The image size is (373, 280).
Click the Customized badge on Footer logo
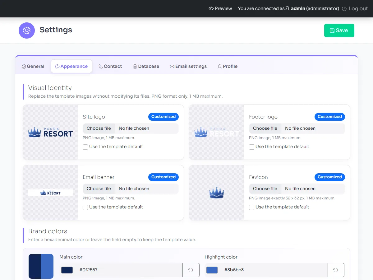330,117
